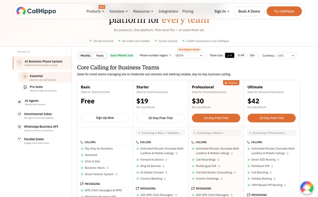This screenshot has height=197, width=318.
Task: Click the Popular badge on Professional plan
Action: [x=231, y=83]
